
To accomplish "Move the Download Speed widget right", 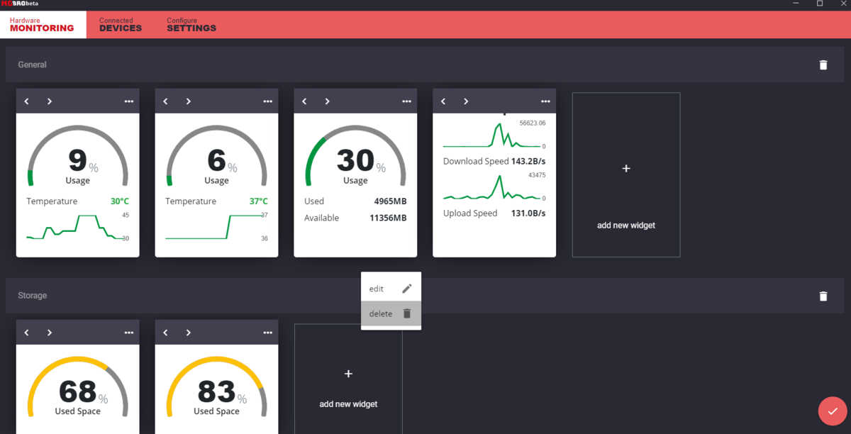I will [x=467, y=101].
